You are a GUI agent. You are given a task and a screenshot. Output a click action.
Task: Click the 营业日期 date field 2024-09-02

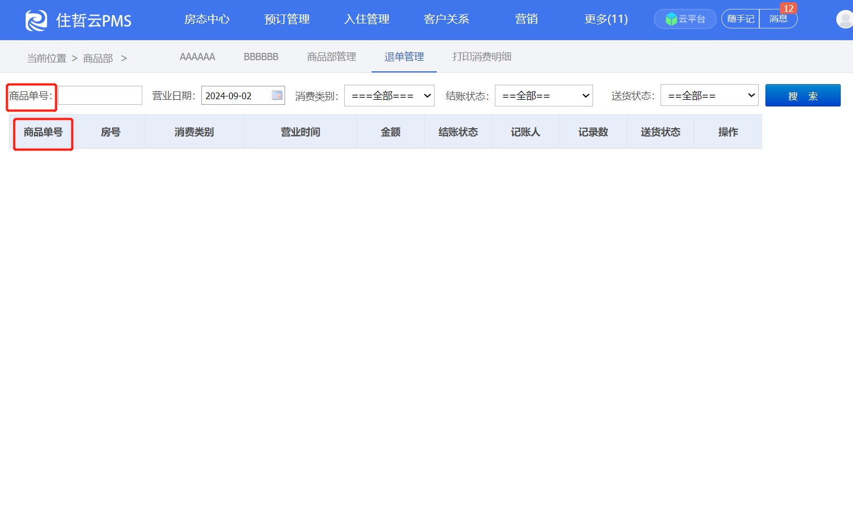coord(243,95)
